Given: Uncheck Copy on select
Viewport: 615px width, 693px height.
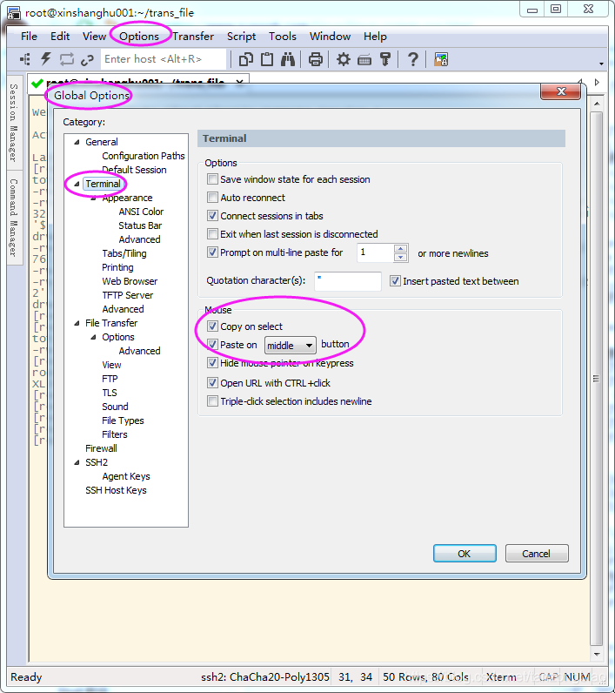Looking at the screenshot, I should pyautogui.click(x=212, y=326).
